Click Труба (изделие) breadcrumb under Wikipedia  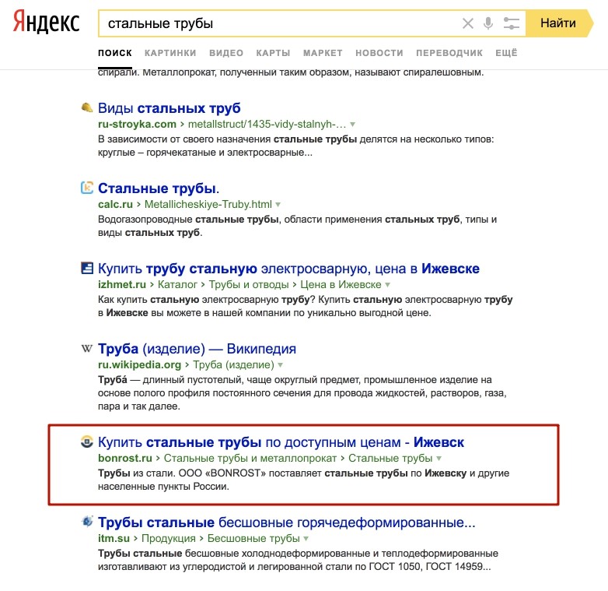coord(233,365)
